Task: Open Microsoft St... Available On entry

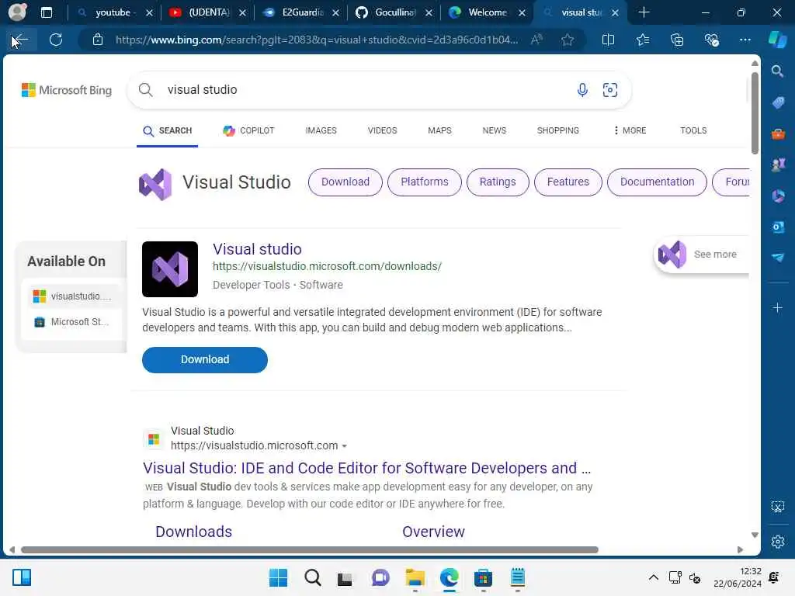Action: coord(72,322)
